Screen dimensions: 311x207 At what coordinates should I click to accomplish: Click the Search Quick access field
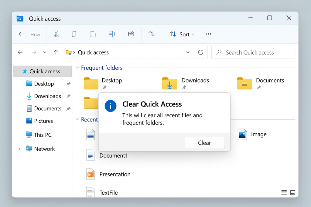[x=253, y=52]
